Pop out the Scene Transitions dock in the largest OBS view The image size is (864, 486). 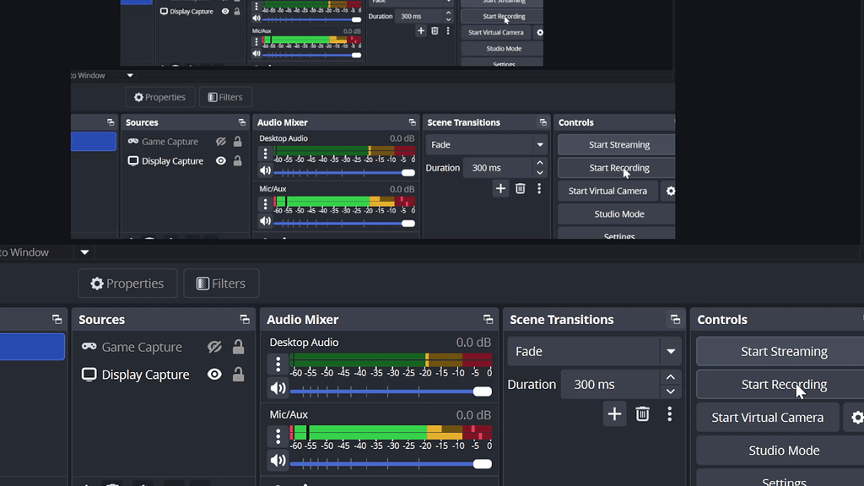point(675,320)
